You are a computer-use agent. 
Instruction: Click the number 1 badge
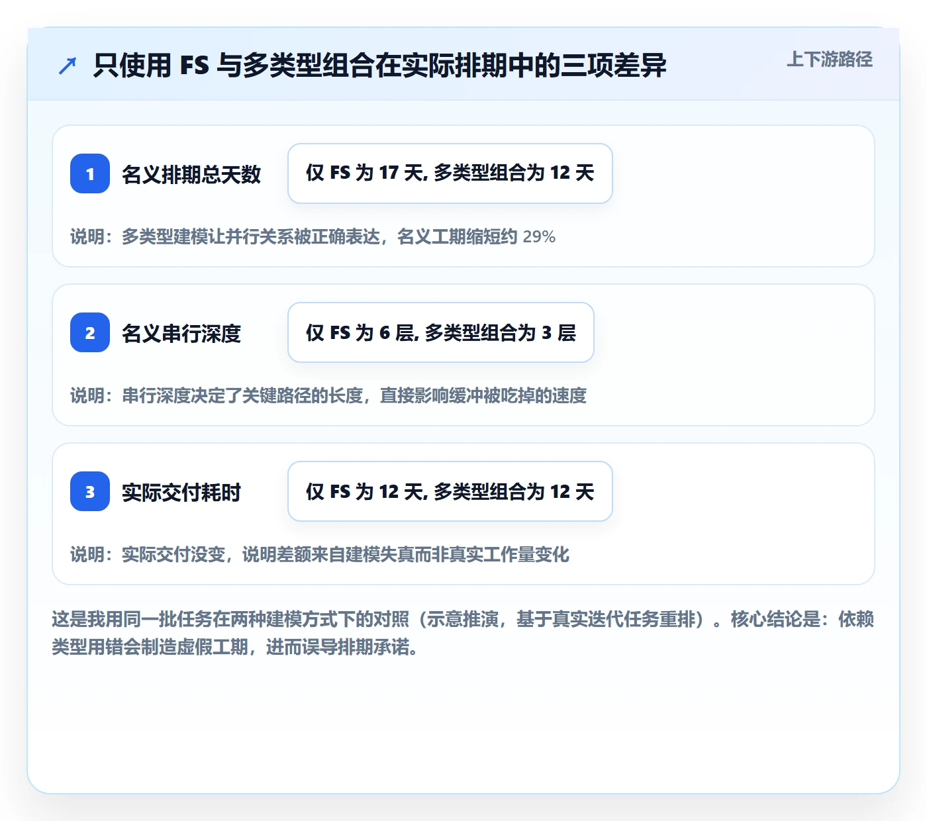point(90,173)
